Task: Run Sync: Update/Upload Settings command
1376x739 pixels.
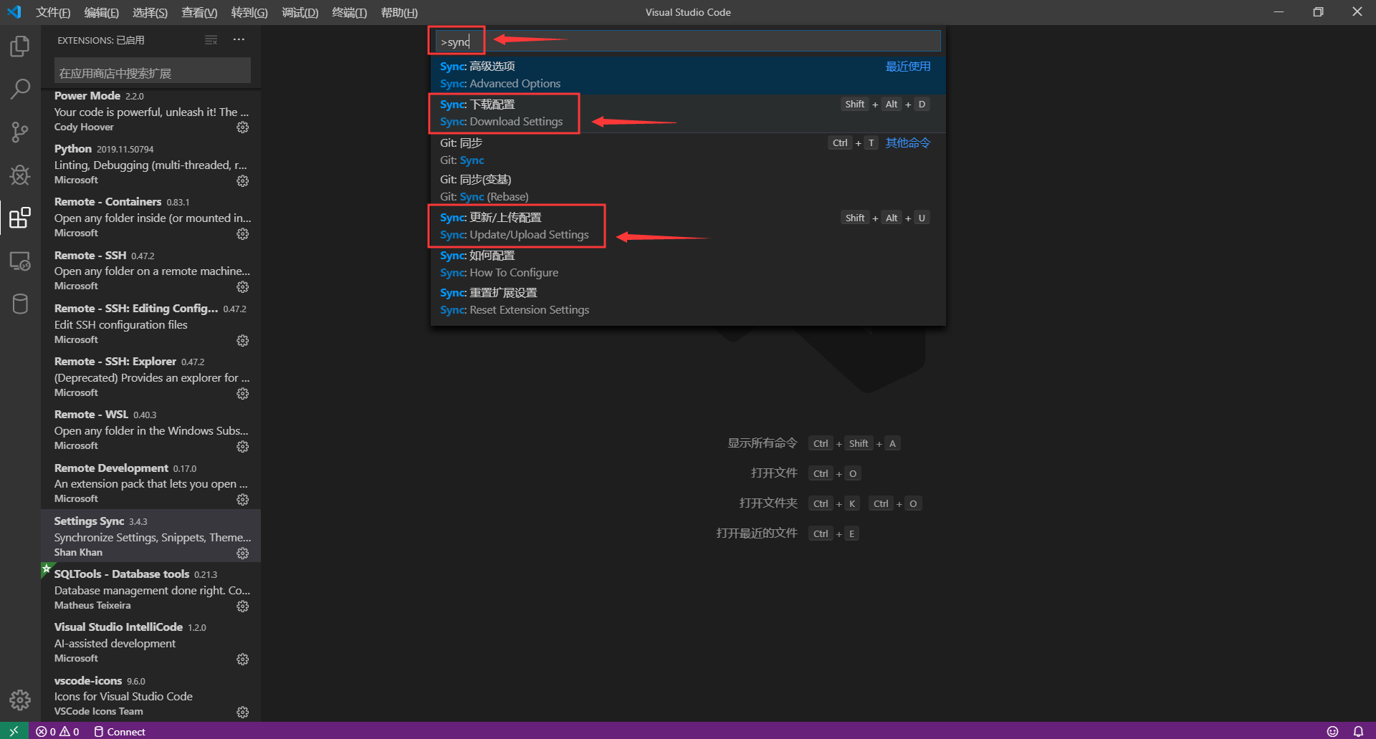Action: [x=688, y=226]
